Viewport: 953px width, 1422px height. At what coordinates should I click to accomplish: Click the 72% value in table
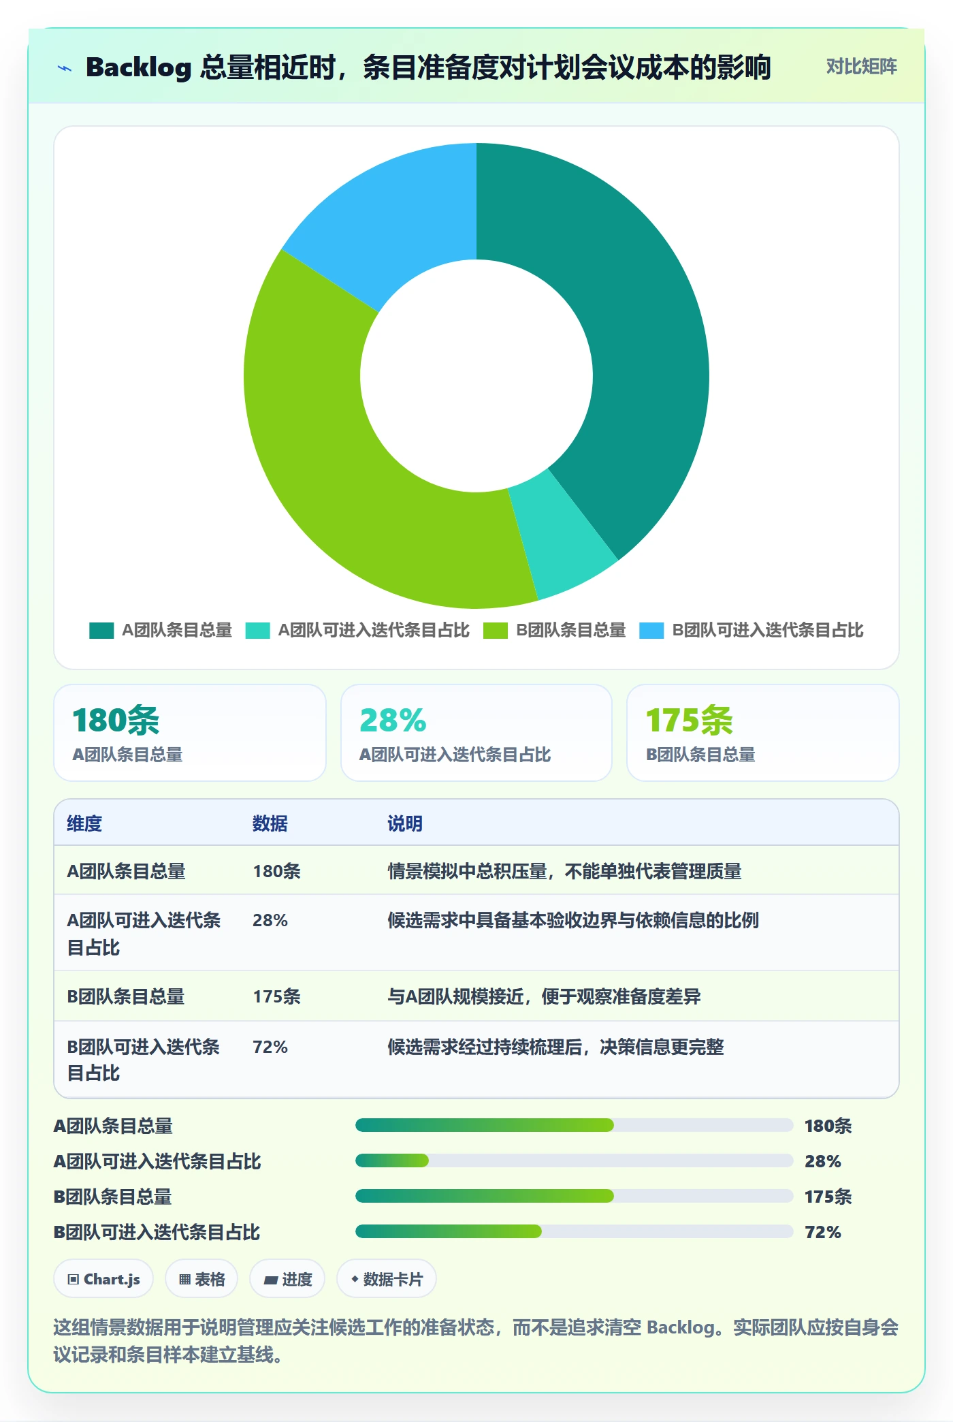[x=270, y=1047]
